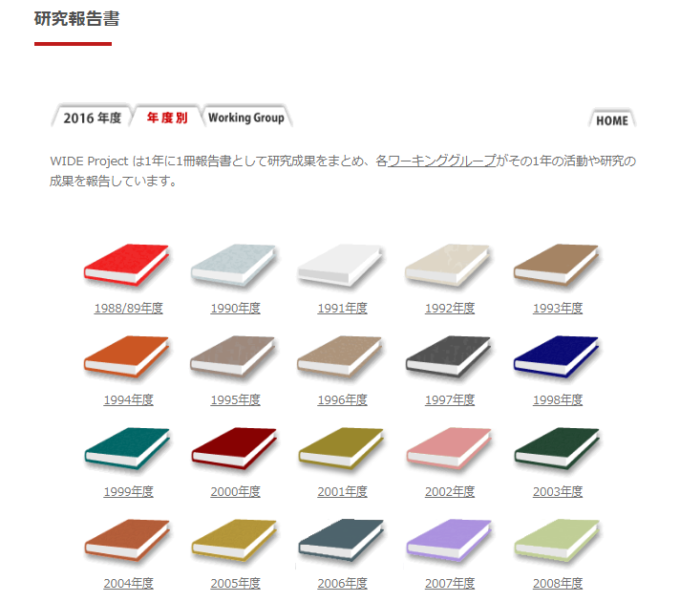Click the 1996年度 text link
This screenshot has width=680, height=602.
click(342, 399)
